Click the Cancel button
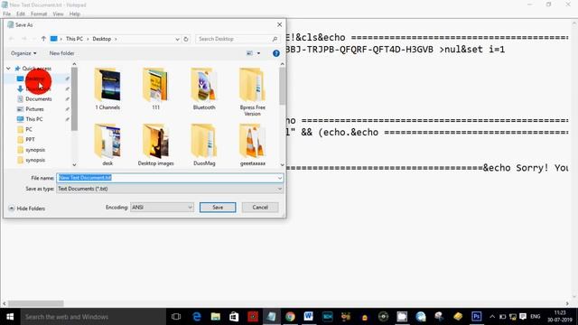The image size is (578, 325). pyautogui.click(x=260, y=208)
